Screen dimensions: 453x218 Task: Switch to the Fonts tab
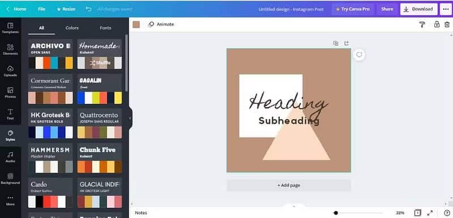[x=105, y=28]
